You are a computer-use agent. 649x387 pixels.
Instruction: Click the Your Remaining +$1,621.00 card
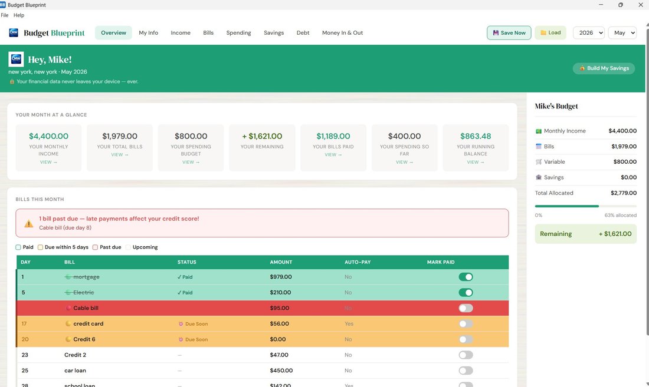[262, 147]
